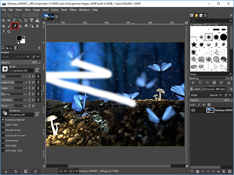Open the zoom percentage dropdown

point(77,171)
